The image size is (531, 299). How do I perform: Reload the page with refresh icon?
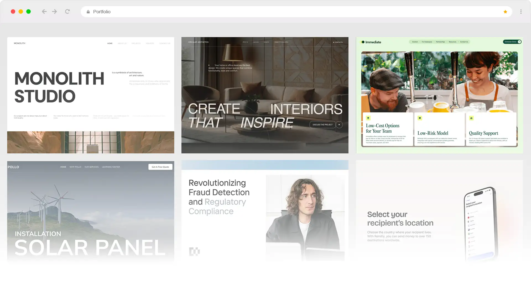click(x=67, y=12)
